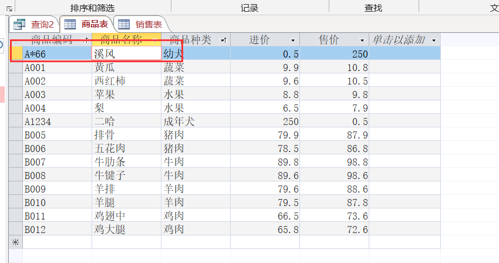Screen dimensions: 499x263
Task: Select the row selector for A001
Action: pos(16,68)
